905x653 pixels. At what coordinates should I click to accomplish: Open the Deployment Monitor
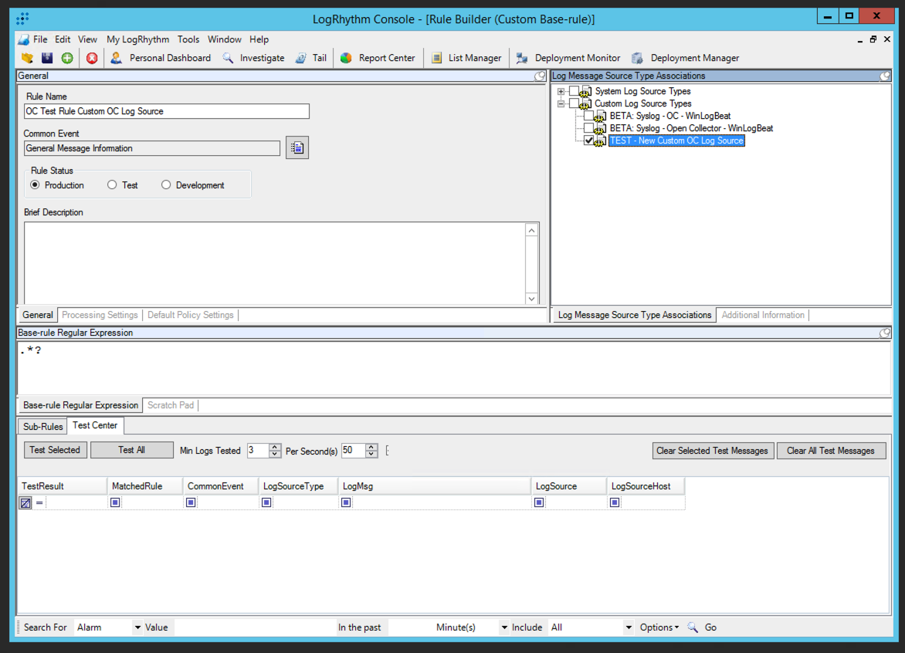568,58
